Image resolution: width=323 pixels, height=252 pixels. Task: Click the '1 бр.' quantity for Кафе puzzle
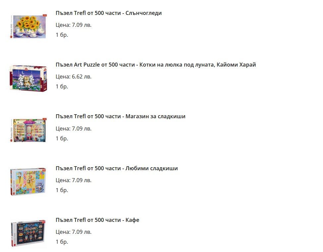[62, 242]
